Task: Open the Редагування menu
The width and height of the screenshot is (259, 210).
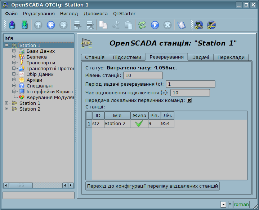Action: [x=39, y=13]
